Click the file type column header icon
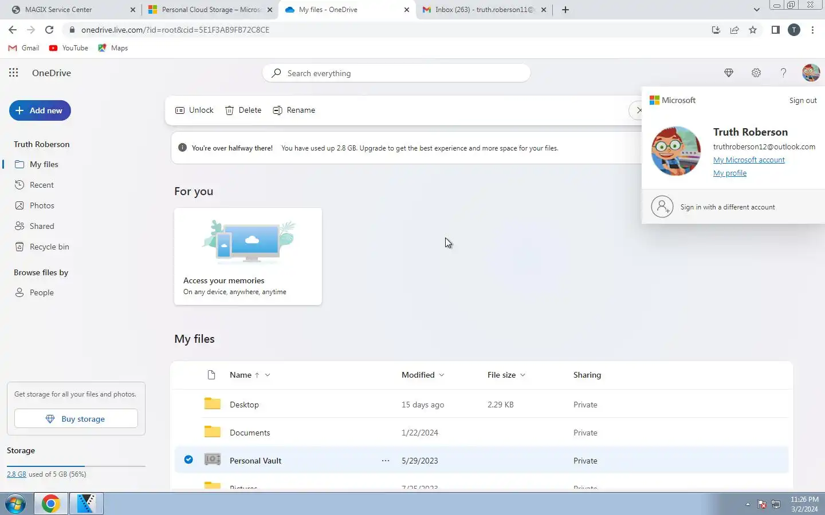Screen dimensions: 825x515 [x=211, y=375]
